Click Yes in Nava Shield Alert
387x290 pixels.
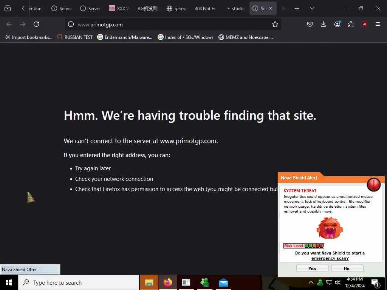tap(312, 268)
